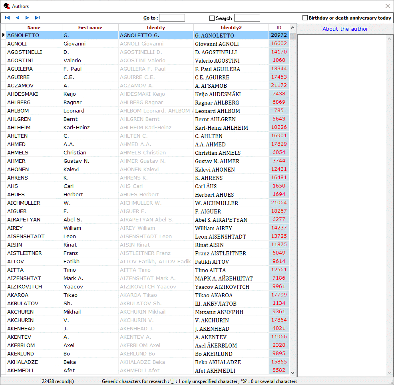Close the Authors window
The image size is (394, 385).
(x=388, y=6)
